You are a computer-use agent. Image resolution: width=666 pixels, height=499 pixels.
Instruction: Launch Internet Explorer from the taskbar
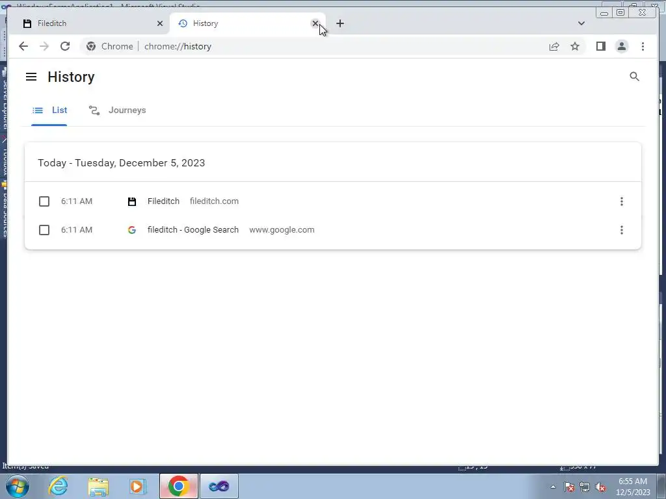58,486
